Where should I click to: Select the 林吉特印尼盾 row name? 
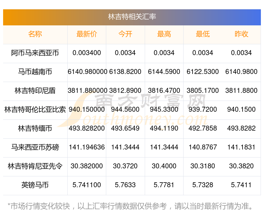35,91
